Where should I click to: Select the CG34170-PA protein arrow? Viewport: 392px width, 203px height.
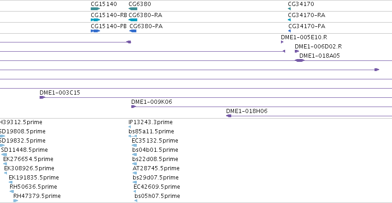[289, 31]
